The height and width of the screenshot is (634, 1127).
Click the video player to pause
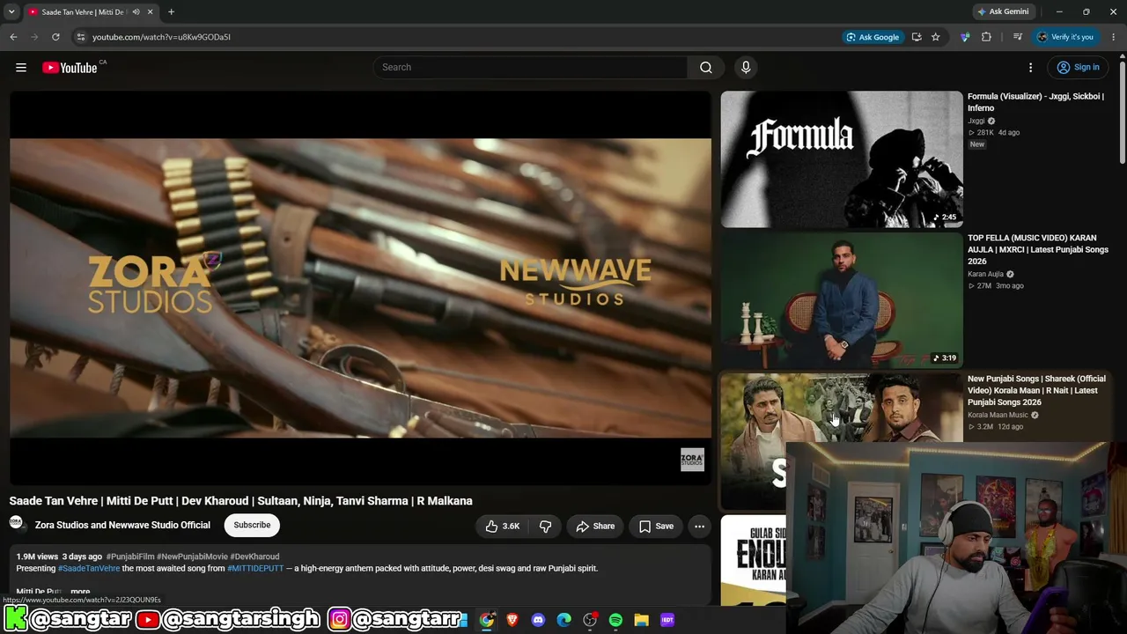[360, 288]
